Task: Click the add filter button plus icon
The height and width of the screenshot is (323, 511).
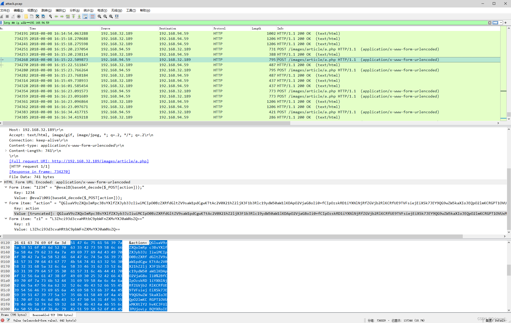Action: tap(506, 23)
